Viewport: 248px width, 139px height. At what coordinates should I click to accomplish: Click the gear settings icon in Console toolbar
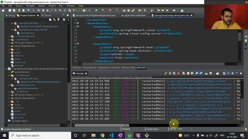232,73
